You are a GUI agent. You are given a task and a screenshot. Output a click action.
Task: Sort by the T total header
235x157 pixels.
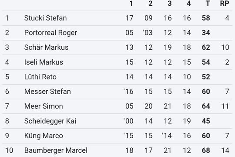pyautogui.click(x=208, y=3)
